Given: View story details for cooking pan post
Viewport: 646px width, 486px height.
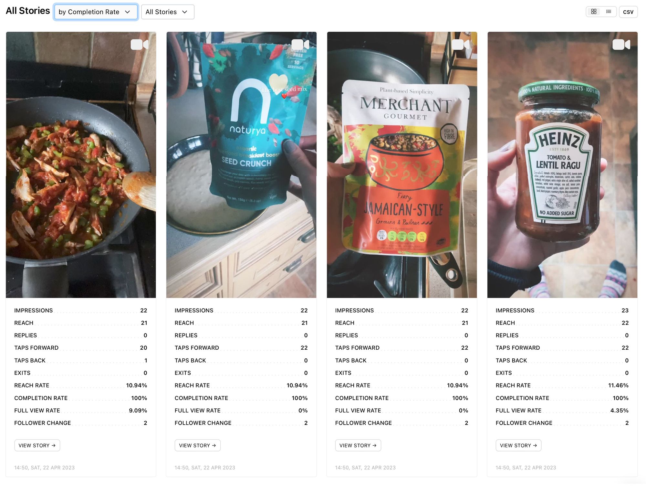Looking at the screenshot, I should (37, 445).
